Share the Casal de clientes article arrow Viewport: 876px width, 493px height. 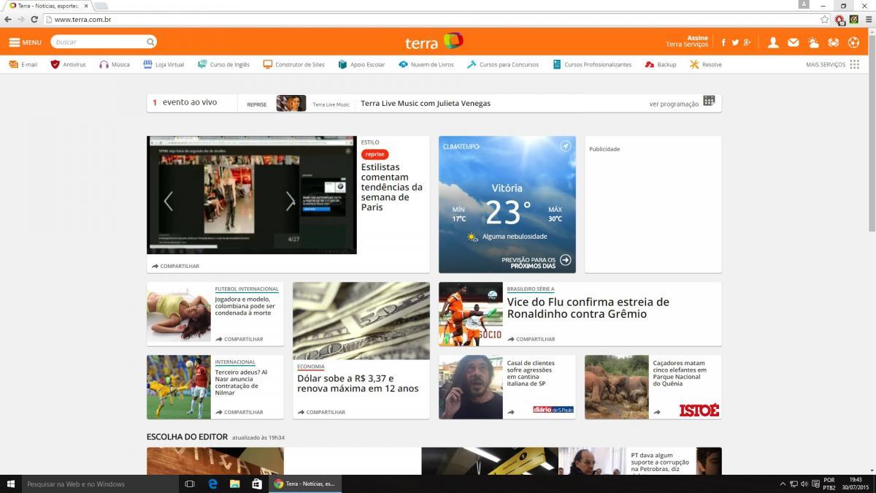(511, 412)
